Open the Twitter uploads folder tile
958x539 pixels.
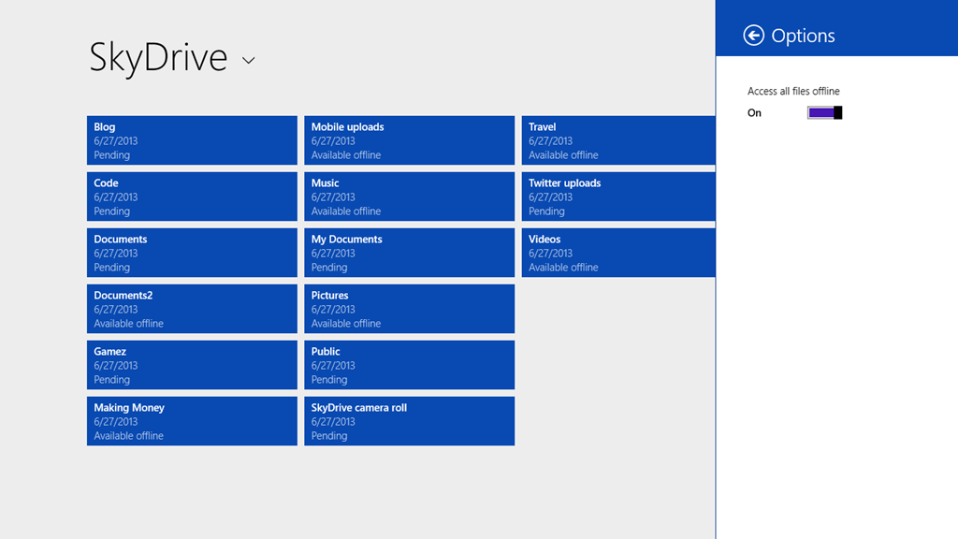[x=618, y=197]
